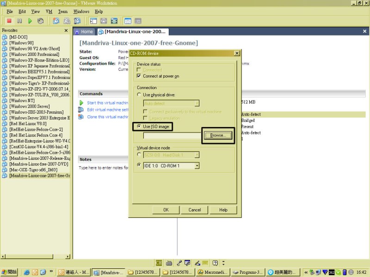Toggle the Connected device status checkbox

pyautogui.click(x=139, y=70)
